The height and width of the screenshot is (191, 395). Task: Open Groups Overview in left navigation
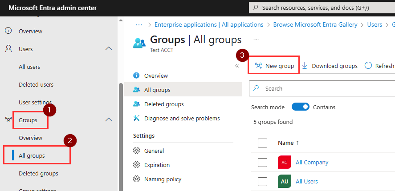(x=30, y=138)
